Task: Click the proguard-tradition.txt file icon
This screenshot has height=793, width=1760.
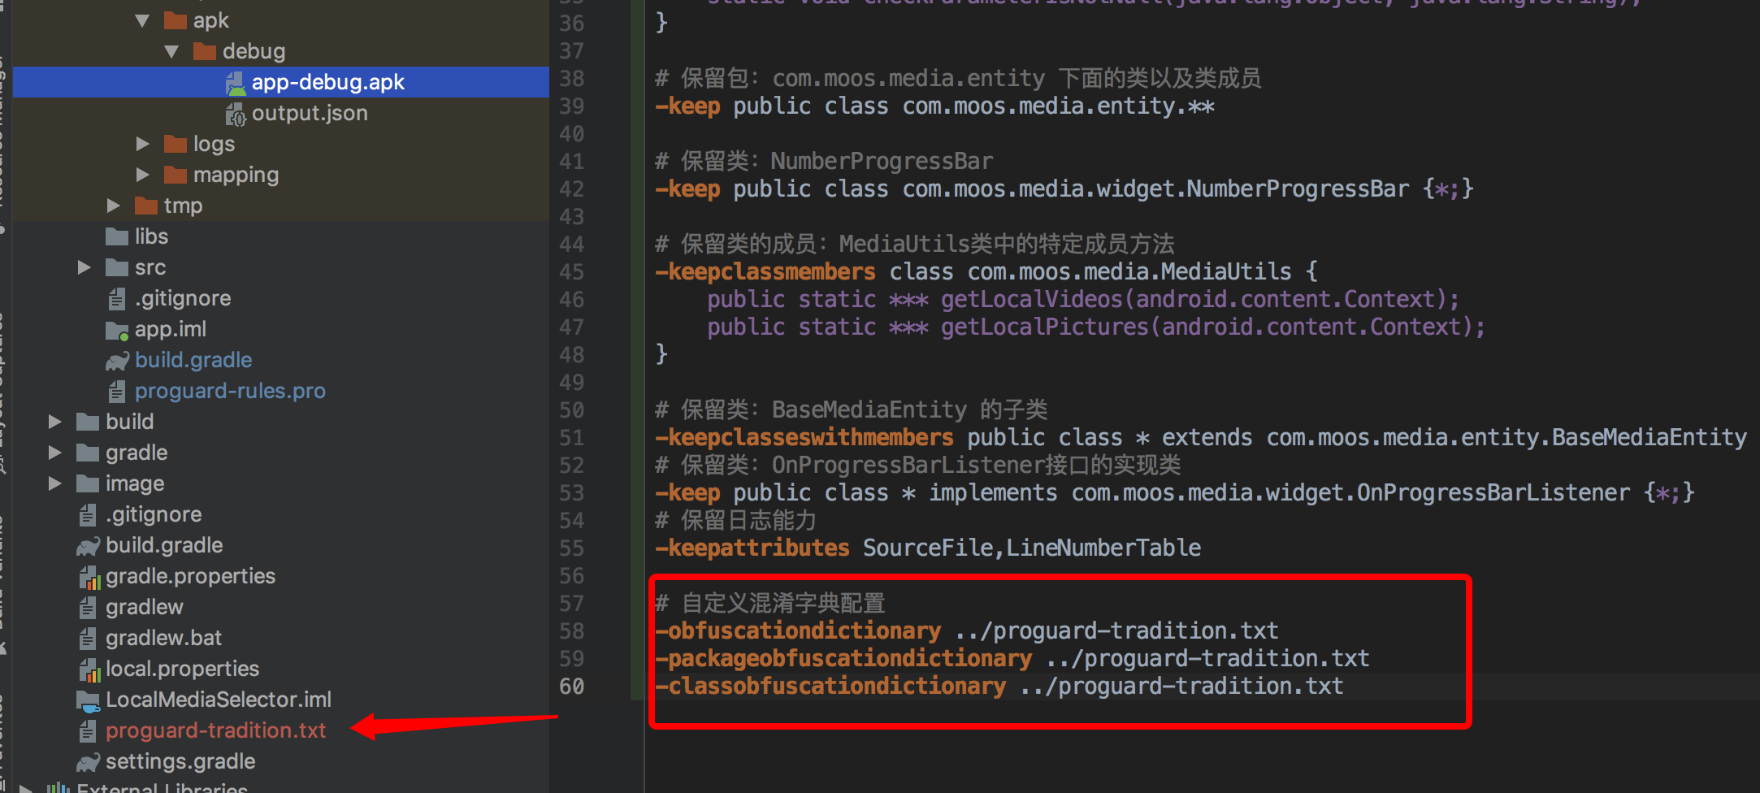Action: [x=88, y=731]
